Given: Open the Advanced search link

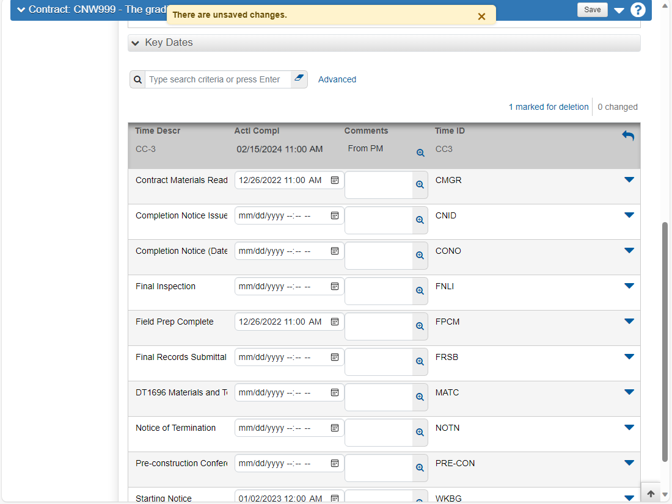Looking at the screenshot, I should point(337,80).
